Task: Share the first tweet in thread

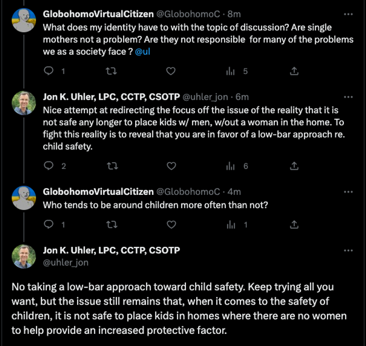Action: pyautogui.click(x=295, y=72)
